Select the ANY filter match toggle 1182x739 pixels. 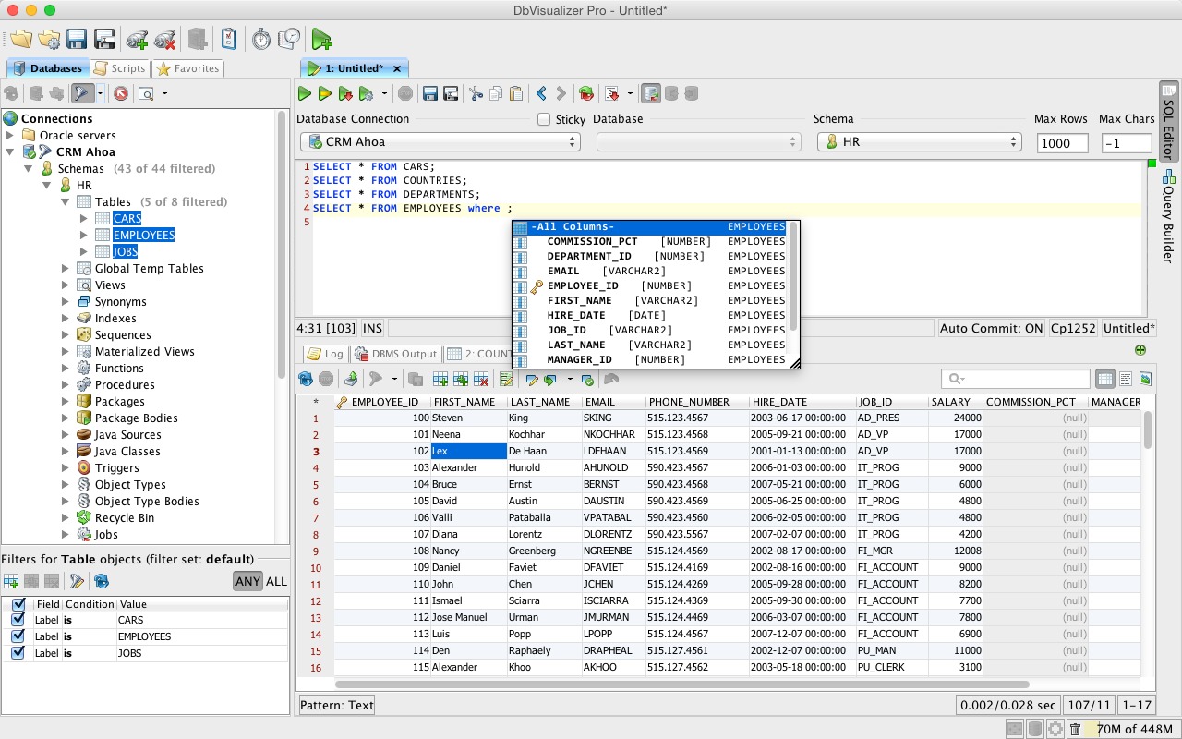(247, 581)
